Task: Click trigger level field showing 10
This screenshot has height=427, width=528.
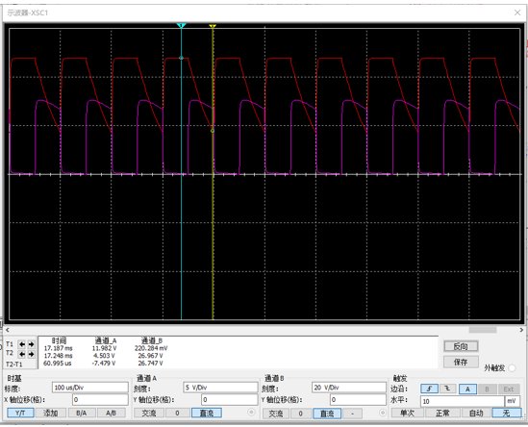Action: (462, 401)
